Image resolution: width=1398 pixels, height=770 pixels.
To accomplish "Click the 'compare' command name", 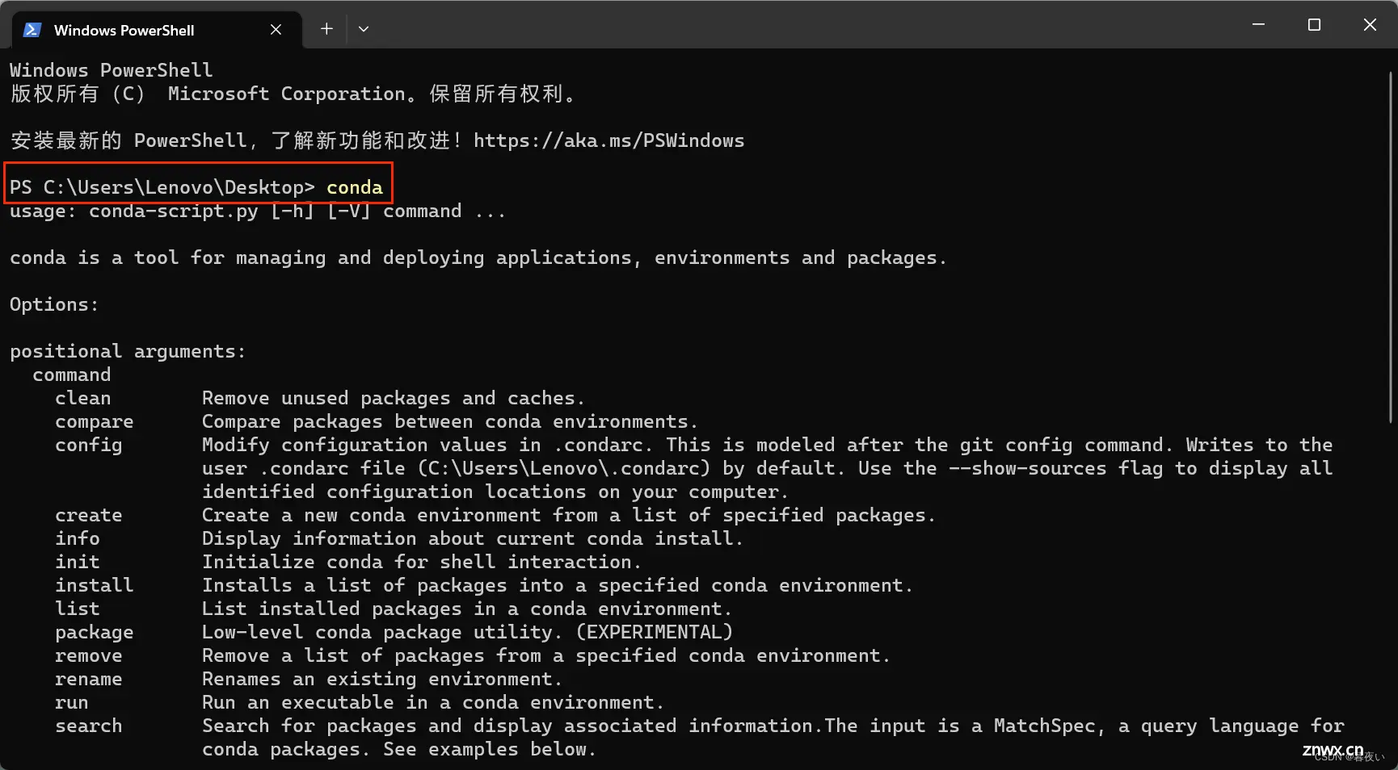I will (x=95, y=422).
